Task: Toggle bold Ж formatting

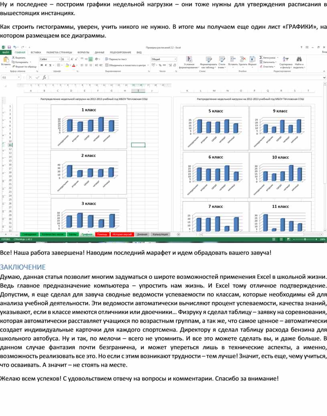Action: pyautogui.click(x=41, y=65)
